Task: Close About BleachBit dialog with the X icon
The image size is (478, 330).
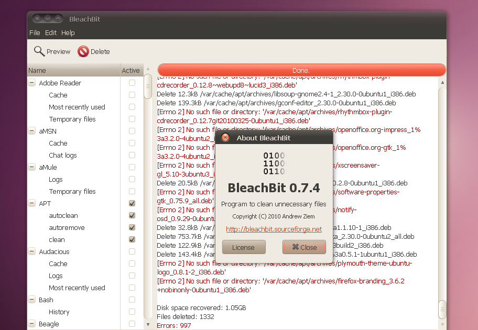Action: pos(225,138)
